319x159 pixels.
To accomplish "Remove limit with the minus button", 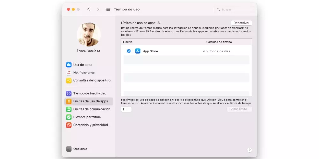I will (129, 109).
